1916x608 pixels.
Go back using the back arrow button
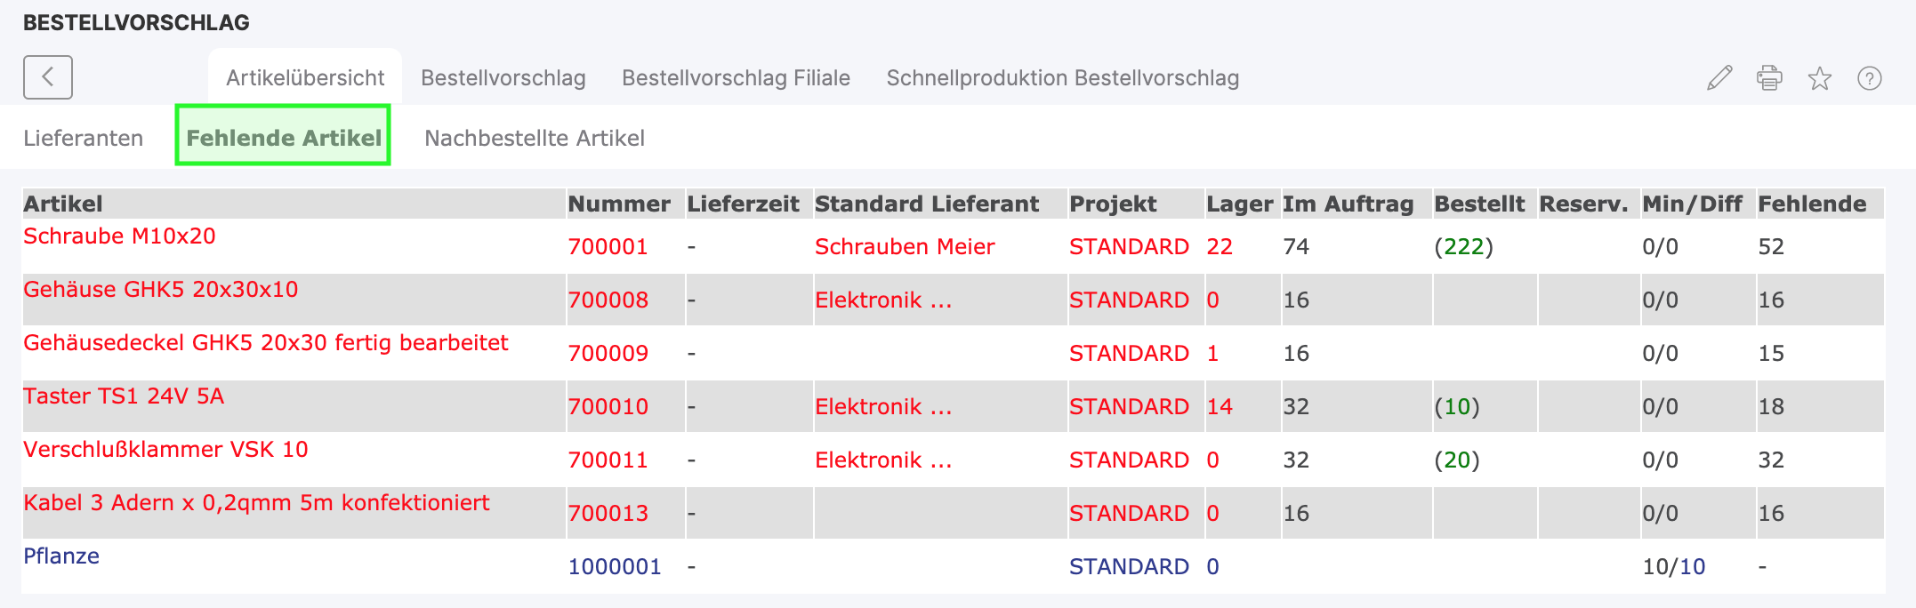[x=47, y=77]
